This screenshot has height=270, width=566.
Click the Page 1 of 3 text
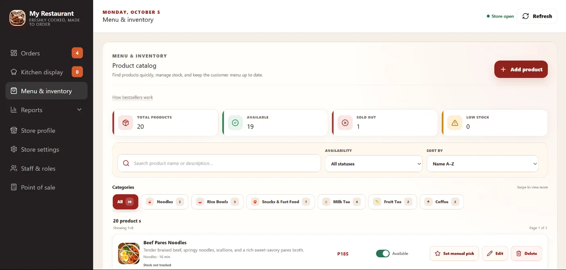(538, 228)
